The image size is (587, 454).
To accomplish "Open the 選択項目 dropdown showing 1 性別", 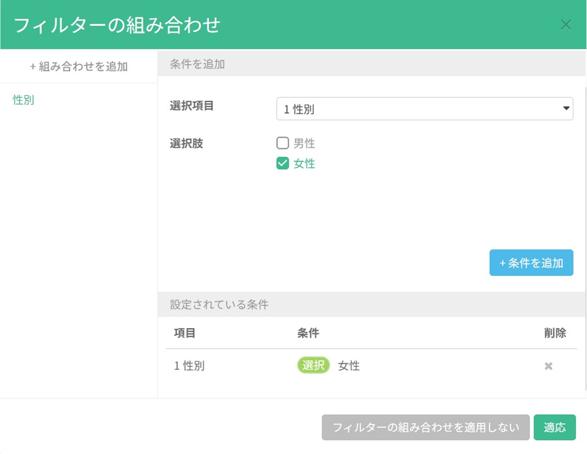I will click(425, 109).
